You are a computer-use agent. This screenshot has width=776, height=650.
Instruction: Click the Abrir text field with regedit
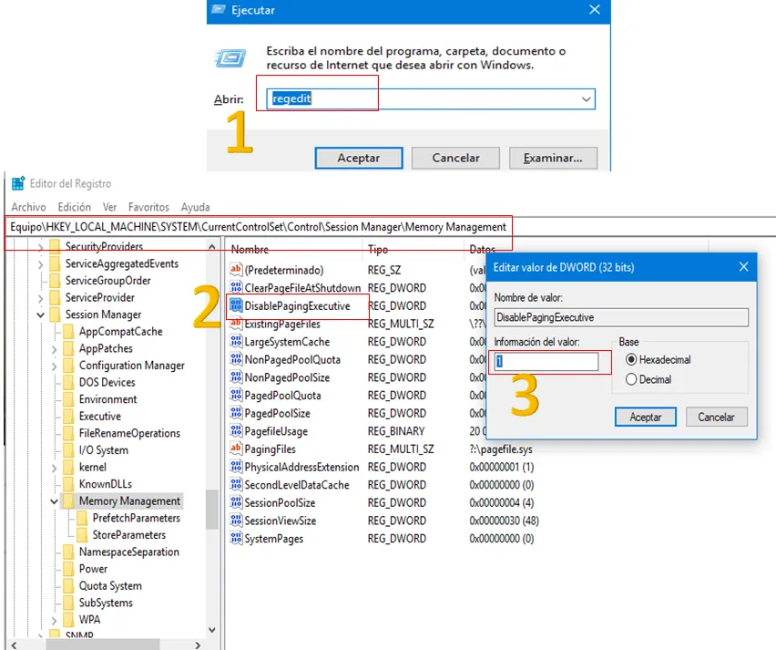click(x=431, y=99)
